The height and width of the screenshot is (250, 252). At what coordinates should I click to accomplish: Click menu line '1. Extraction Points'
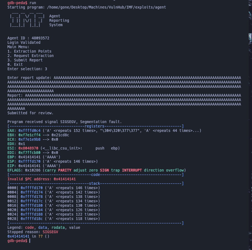click(29, 51)
